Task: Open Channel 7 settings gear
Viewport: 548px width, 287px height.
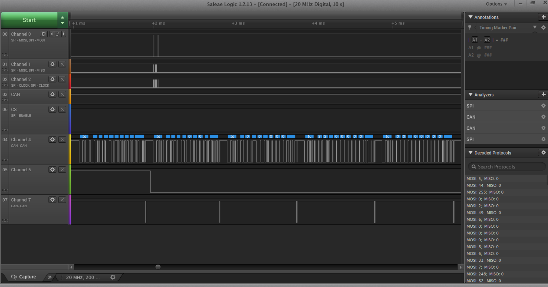Action: [x=52, y=200]
